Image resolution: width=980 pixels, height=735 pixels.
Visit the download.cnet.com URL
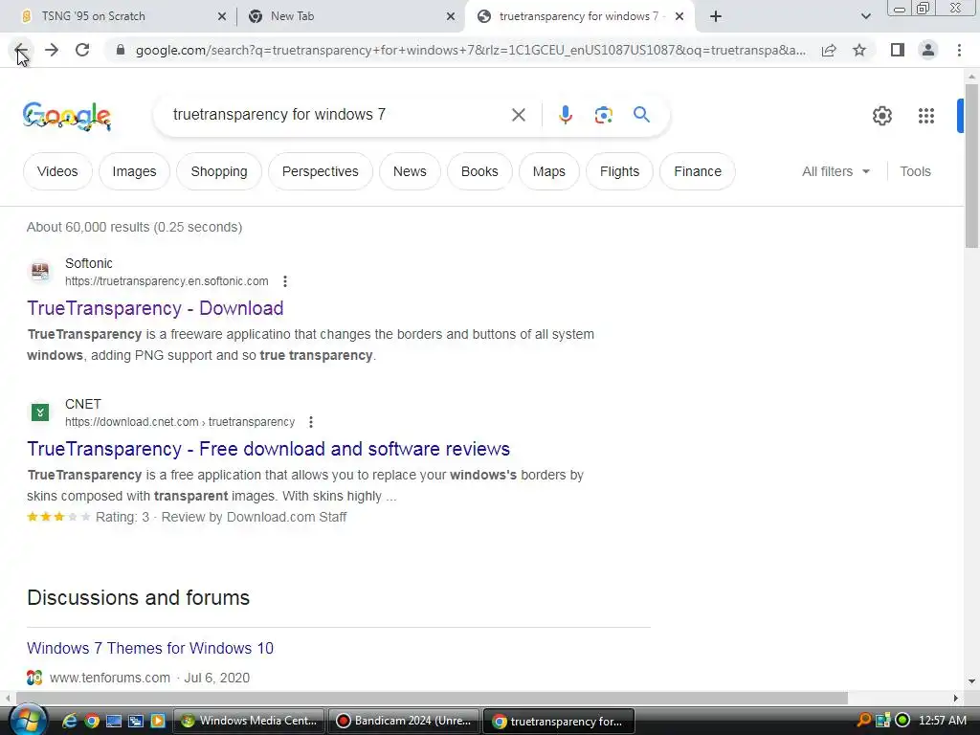tap(180, 422)
